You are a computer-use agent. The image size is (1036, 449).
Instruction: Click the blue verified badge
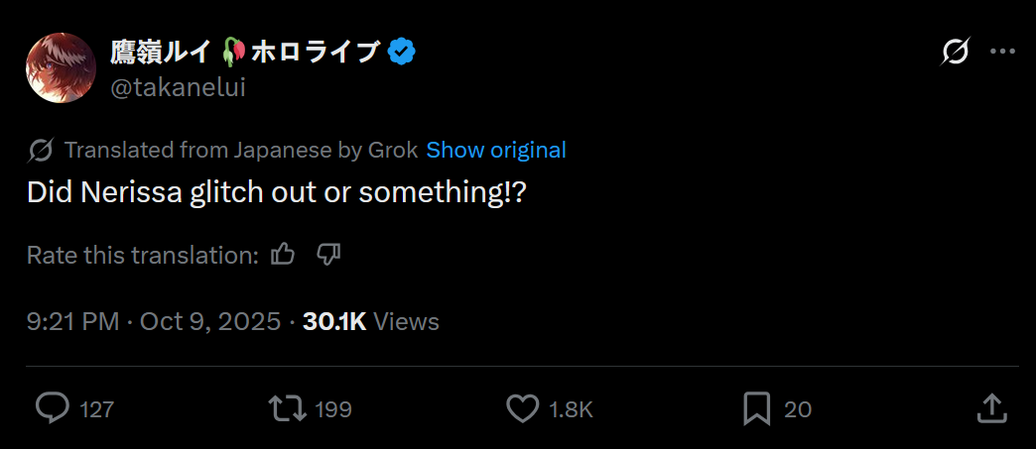(402, 52)
